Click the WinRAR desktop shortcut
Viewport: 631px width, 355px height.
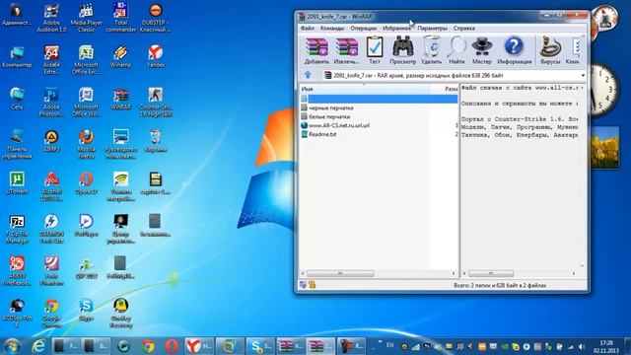(120, 99)
